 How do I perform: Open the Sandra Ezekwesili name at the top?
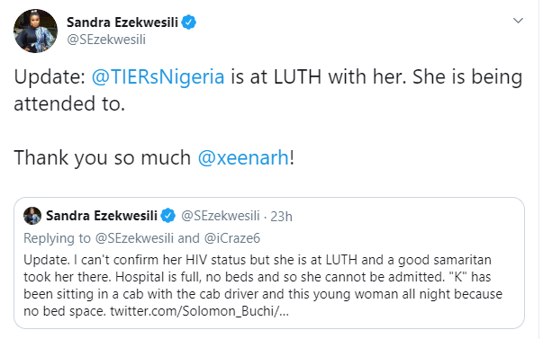click(x=122, y=22)
